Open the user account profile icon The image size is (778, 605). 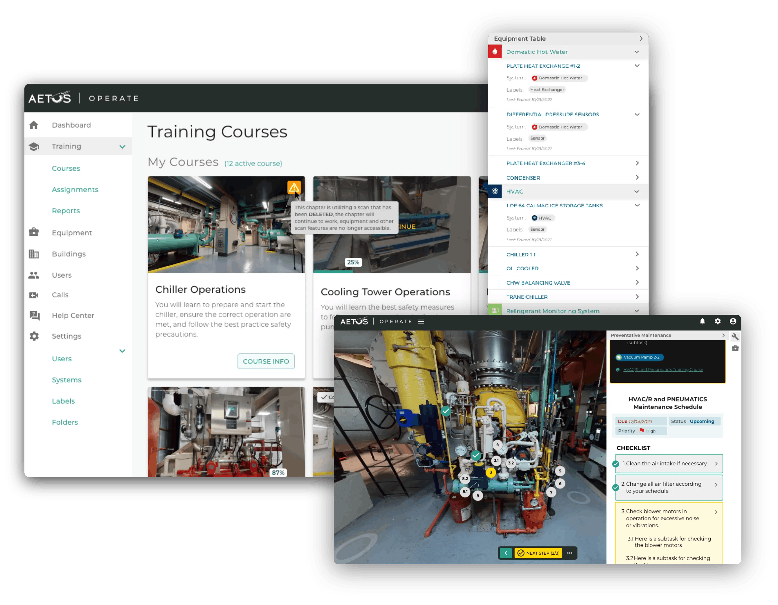click(x=733, y=321)
